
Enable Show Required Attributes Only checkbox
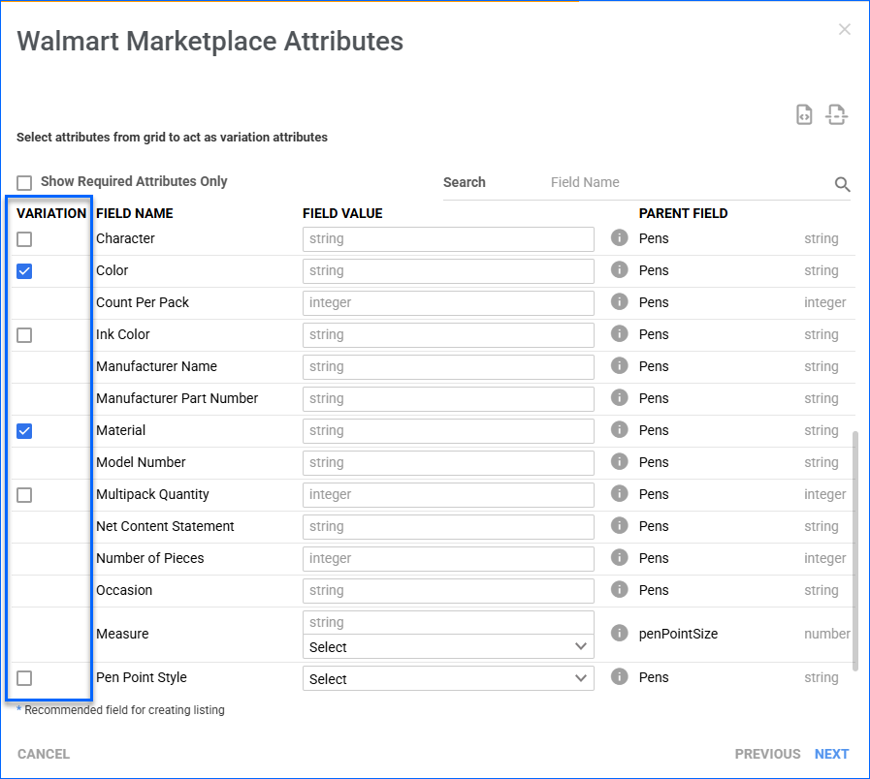24,182
